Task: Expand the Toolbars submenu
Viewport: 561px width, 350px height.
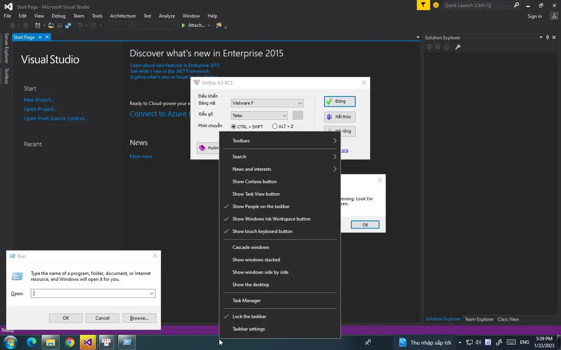Action: click(x=280, y=141)
